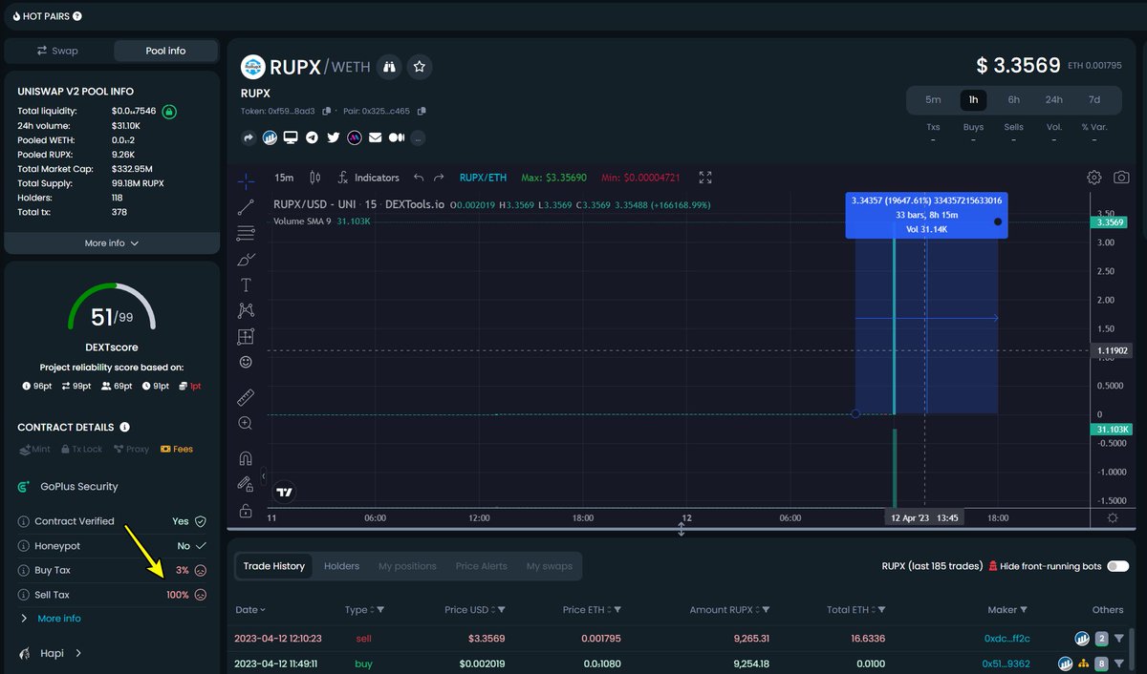Open the RUPX website monitor icon

[x=291, y=137]
